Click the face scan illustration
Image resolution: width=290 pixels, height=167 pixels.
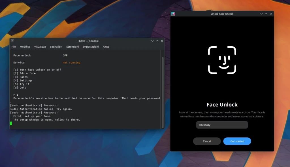tap(222, 60)
